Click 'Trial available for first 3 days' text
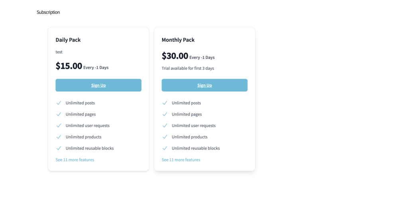Image resolution: width=408 pixels, height=199 pixels. (188, 68)
